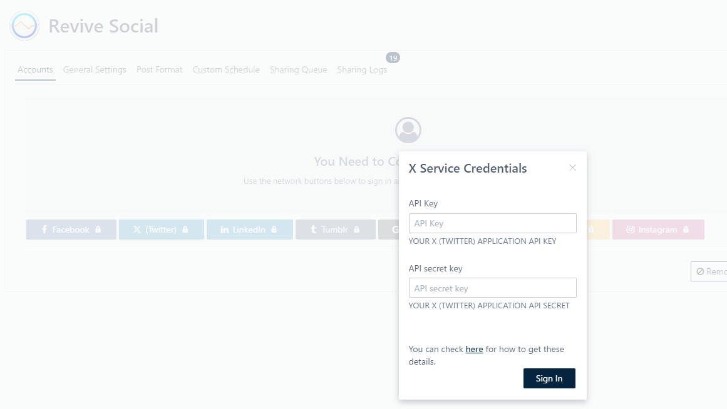The width and height of the screenshot is (727, 409).
Task: Go to the Custom Schedule tab
Action: point(226,70)
